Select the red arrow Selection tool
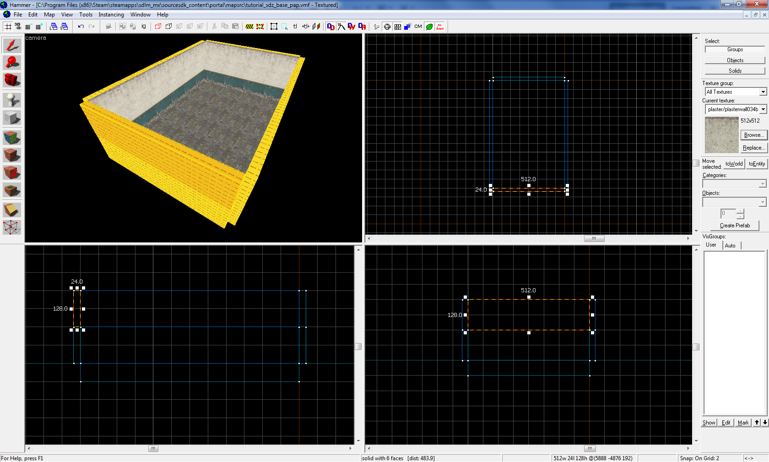This screenshot has width=769, height=462. (x=12, y=45)
